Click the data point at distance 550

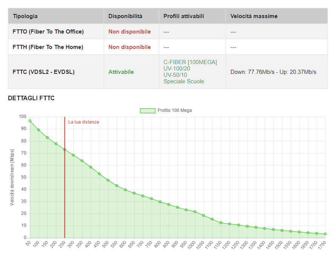click(117, 185)
